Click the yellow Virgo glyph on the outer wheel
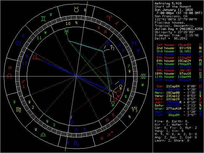Viewport: 204px width, 153px height. click(18, 110)
